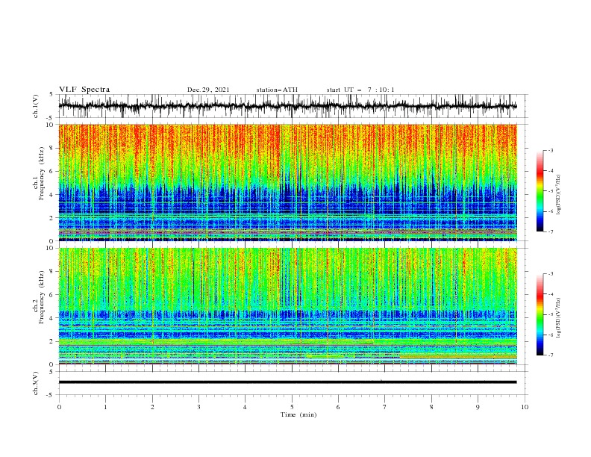
Task: Click the ch.2 frequency axis '4' tick
Action: [52, 318]
